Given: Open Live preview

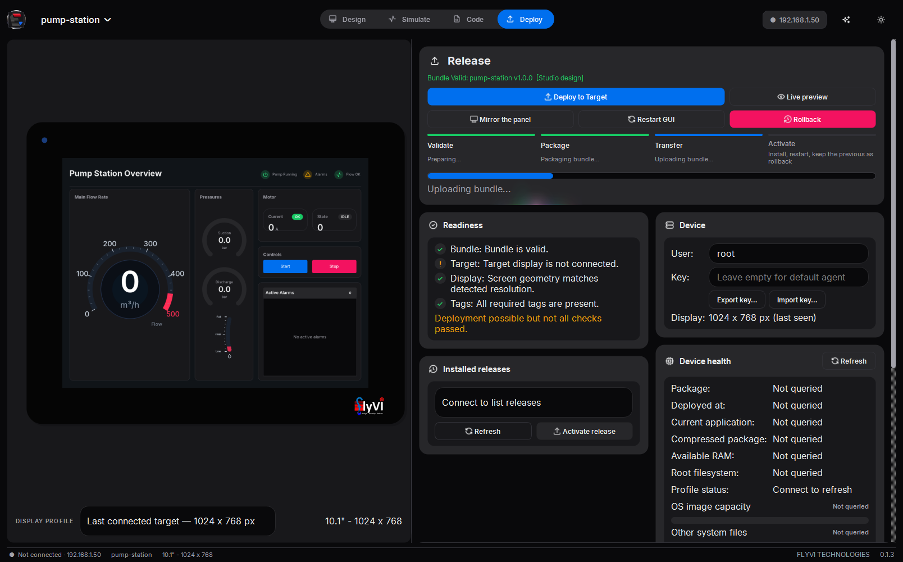Looking at the screenshot, I should (802, 97).
